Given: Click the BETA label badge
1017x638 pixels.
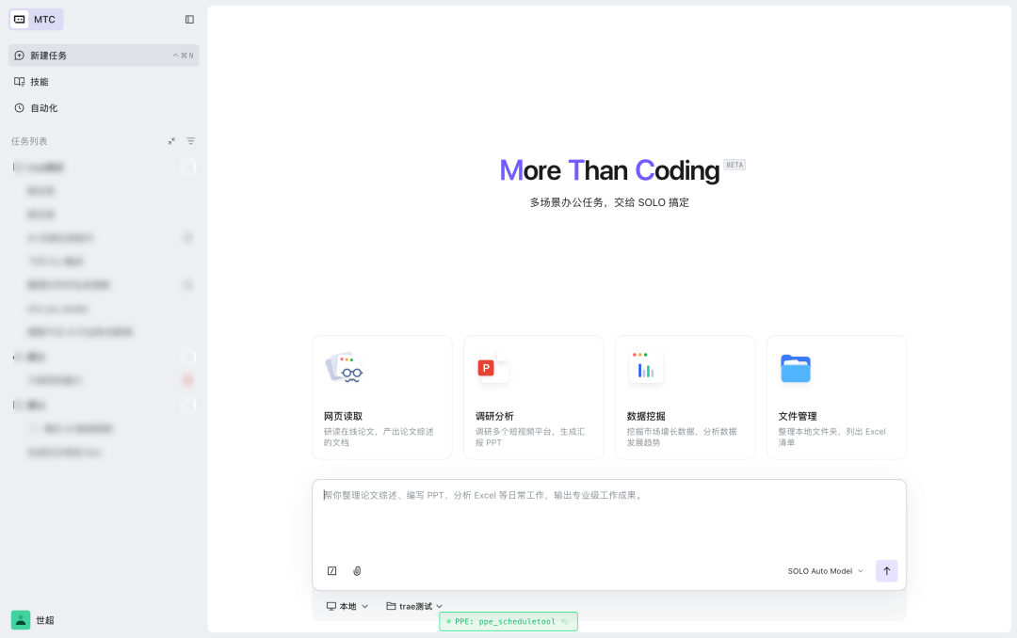Looking at the screenshot, I should [734, 165].
